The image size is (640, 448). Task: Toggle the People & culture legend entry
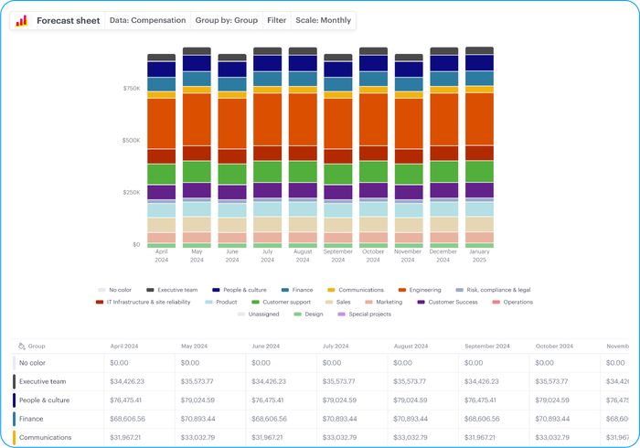click(215, 290)
